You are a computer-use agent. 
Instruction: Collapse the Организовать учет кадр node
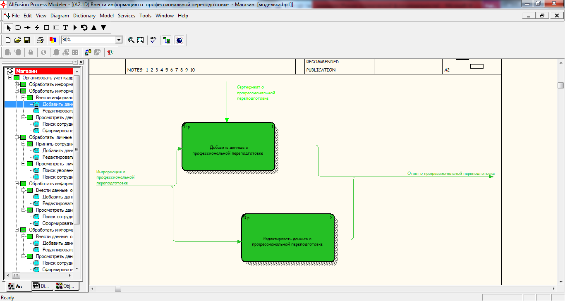(10, 78)
